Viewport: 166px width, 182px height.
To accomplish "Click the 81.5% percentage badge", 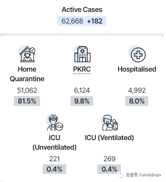I will point(27,101).
